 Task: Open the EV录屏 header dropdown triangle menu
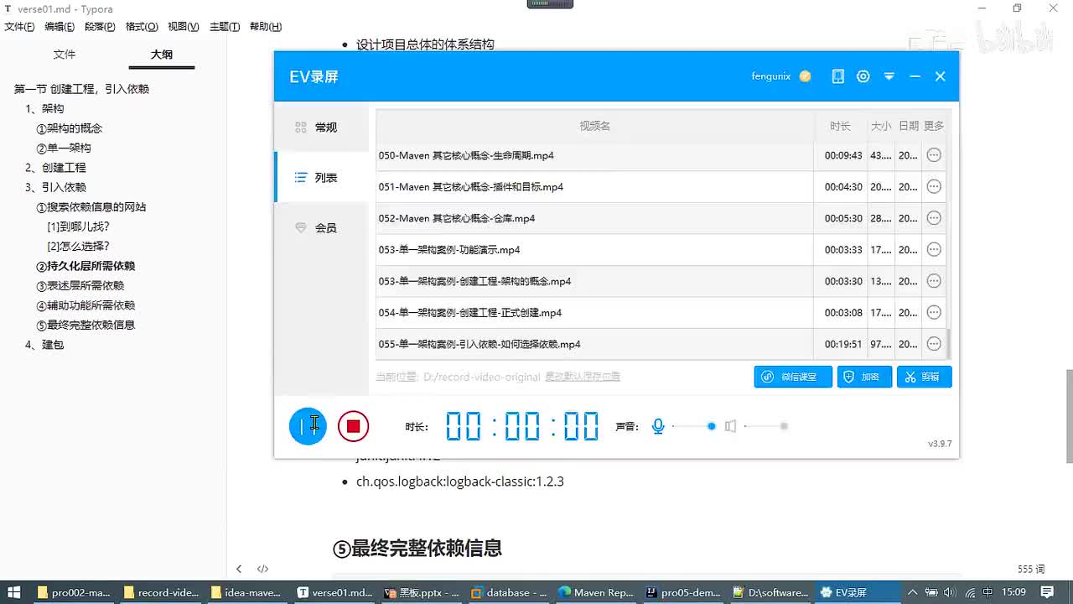coord(889,76)
